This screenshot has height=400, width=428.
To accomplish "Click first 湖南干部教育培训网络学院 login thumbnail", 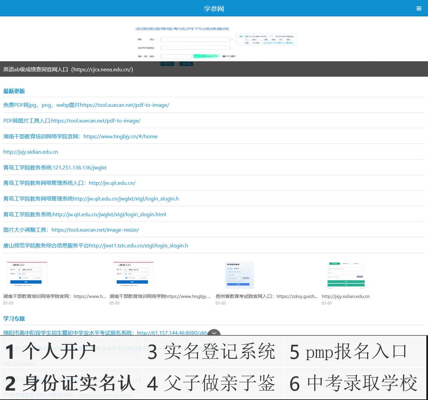I will 27,275.
